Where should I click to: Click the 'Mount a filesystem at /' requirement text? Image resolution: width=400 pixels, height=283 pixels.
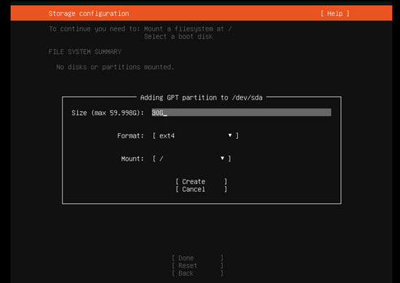188,29
